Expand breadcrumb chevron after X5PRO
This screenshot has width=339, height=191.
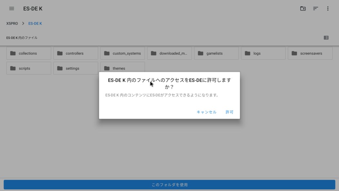coord(23,24)
